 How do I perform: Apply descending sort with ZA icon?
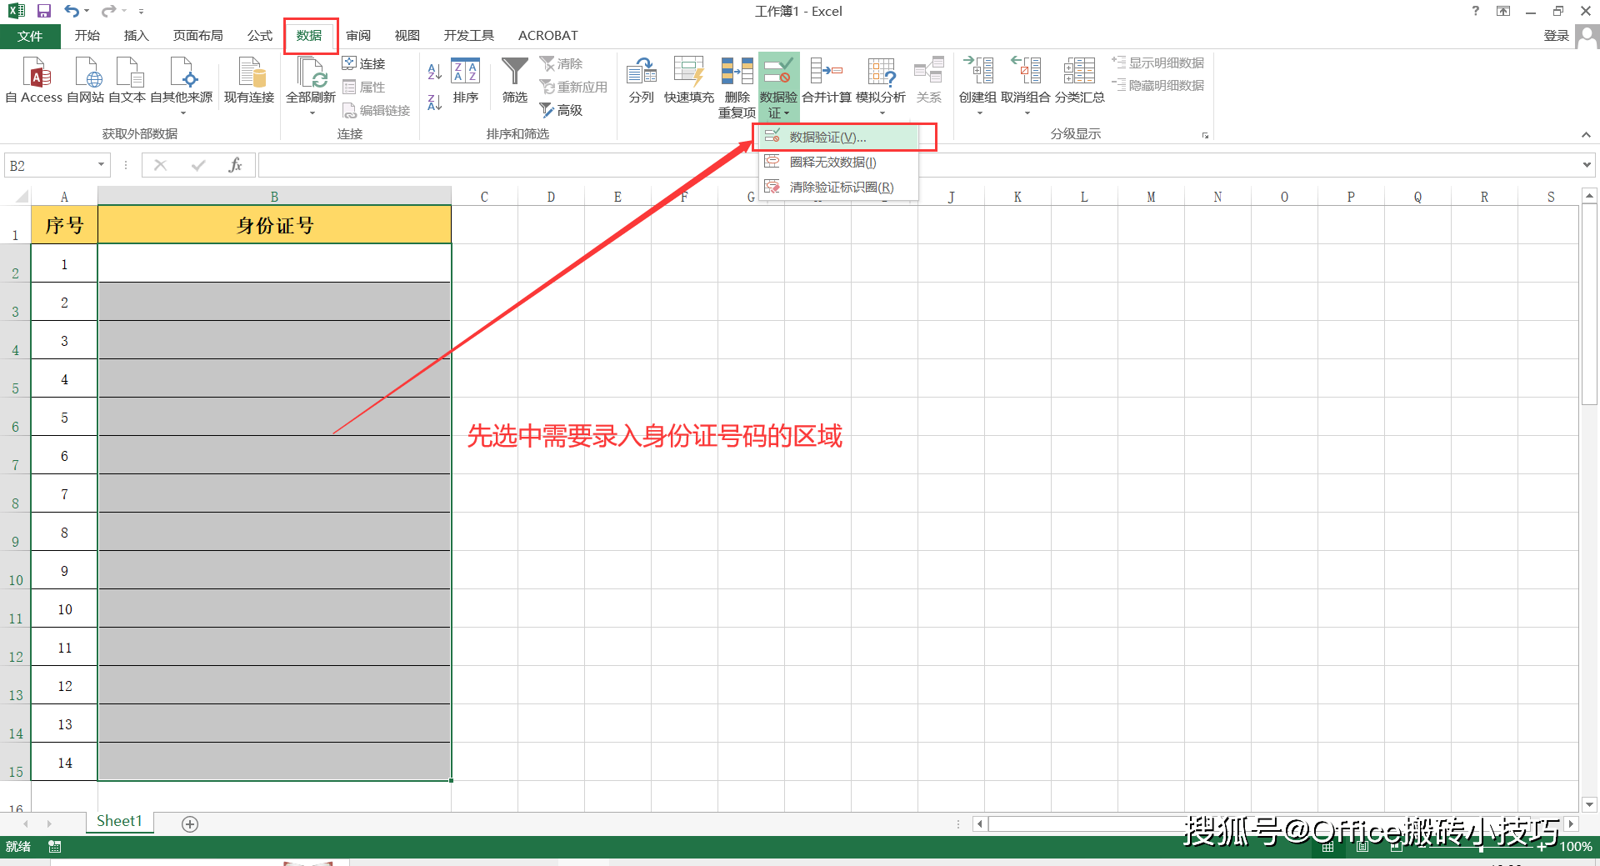click(433, 100)
